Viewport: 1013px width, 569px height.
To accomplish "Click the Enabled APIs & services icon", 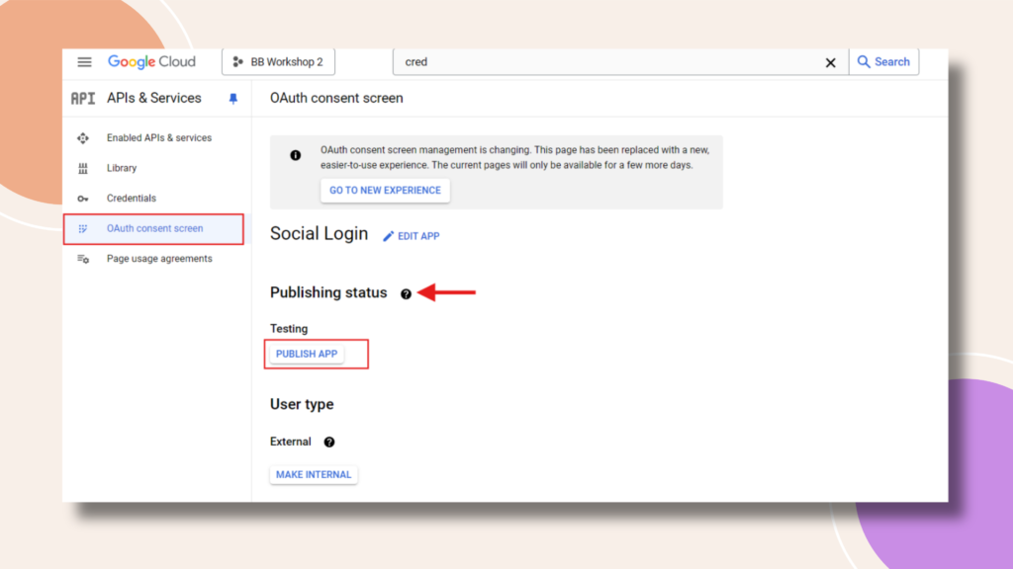I will 83,138.
